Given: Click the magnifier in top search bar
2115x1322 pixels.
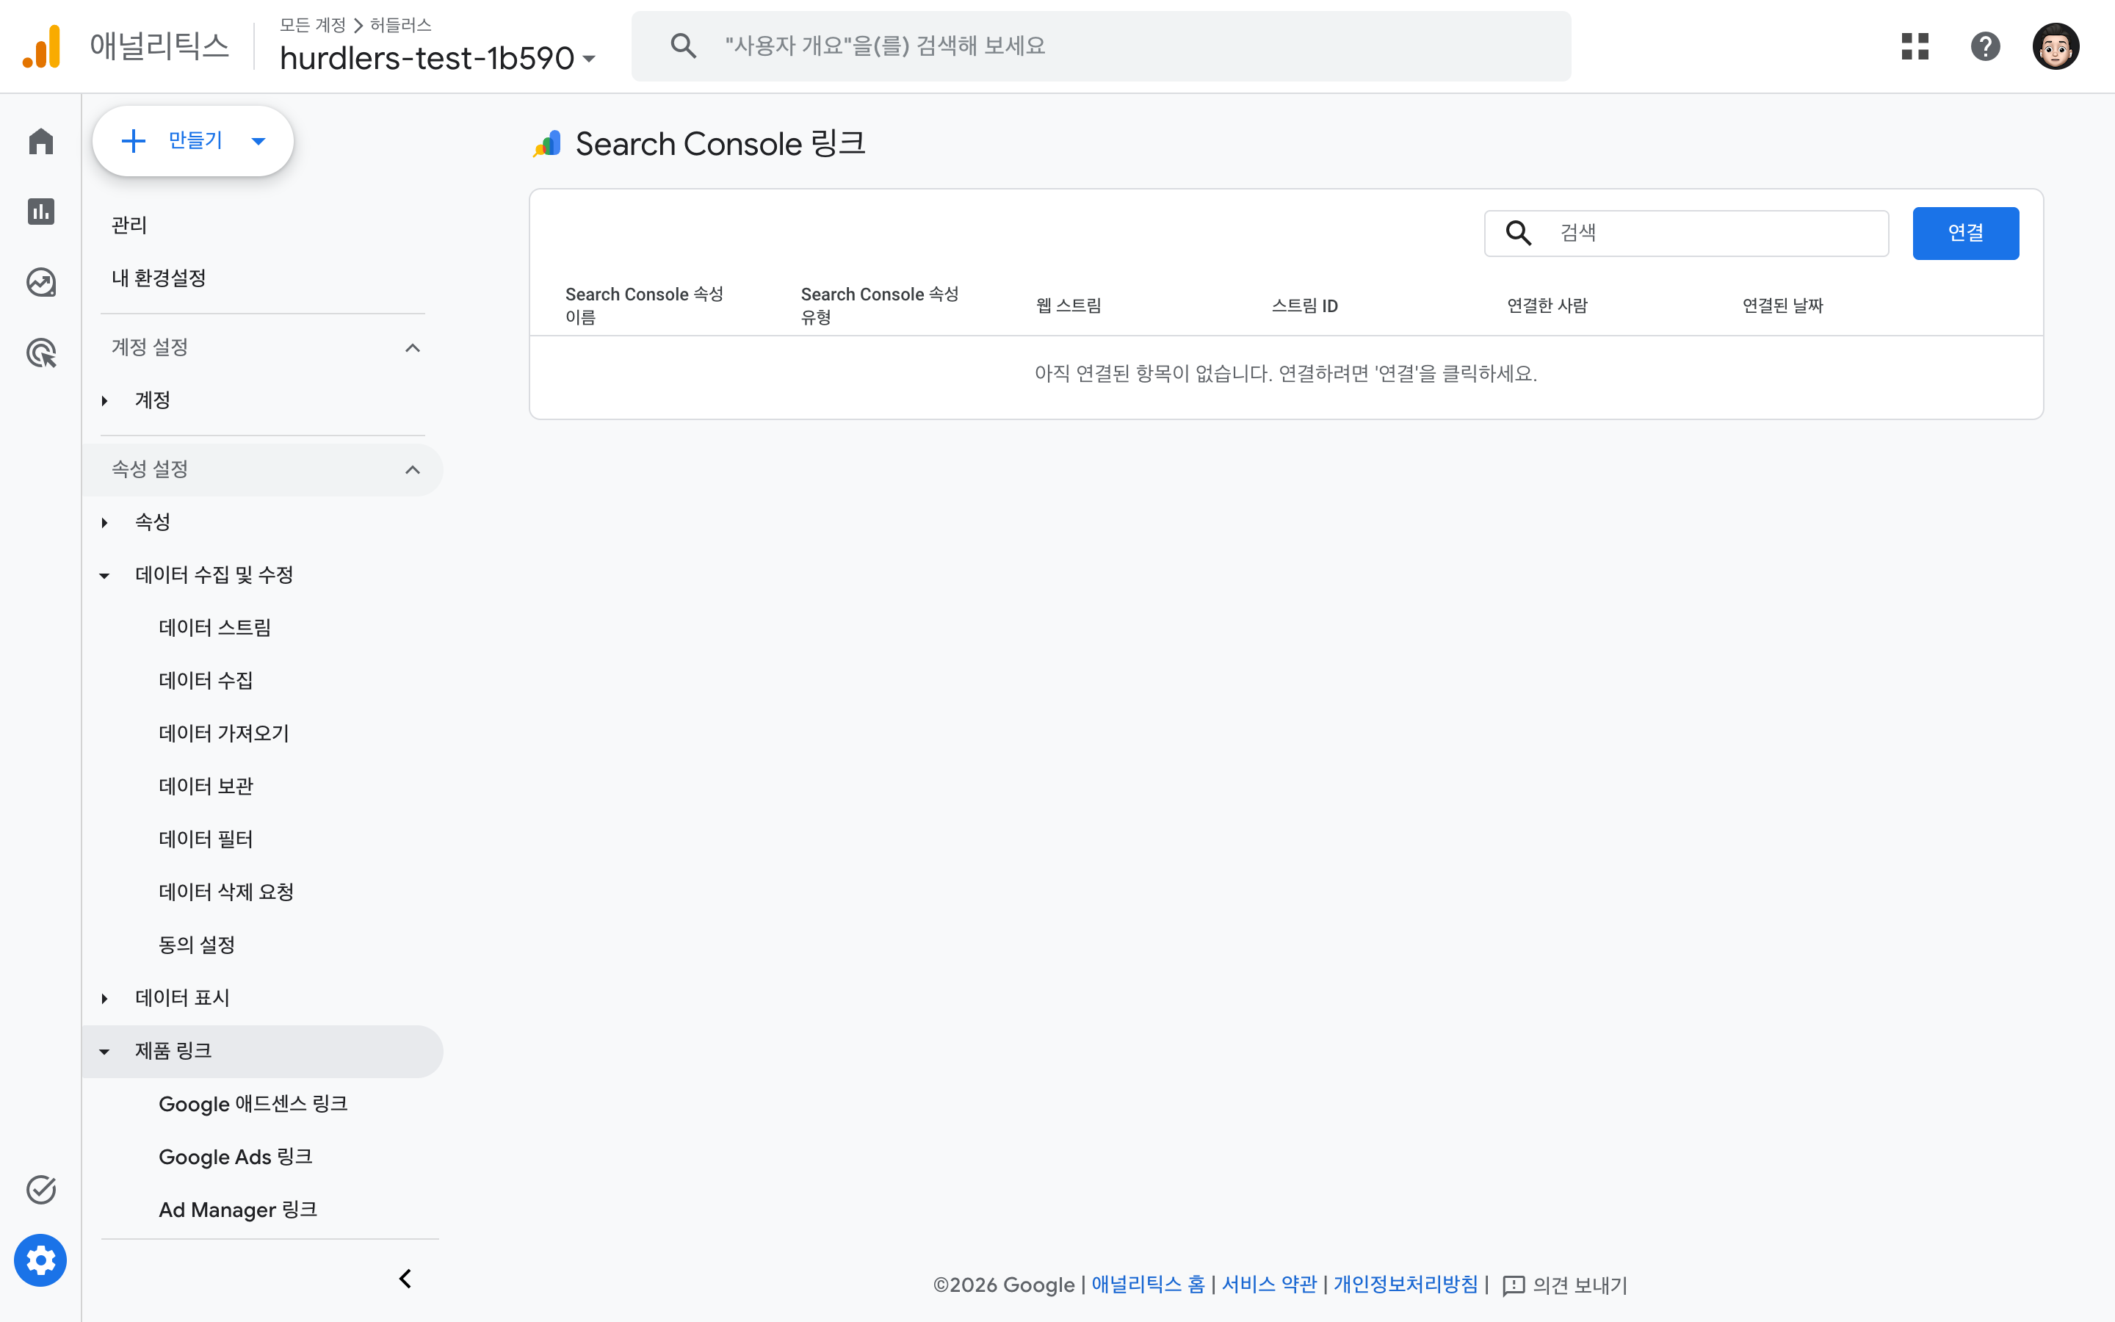Looking at the screenshot, I should 684,46.
